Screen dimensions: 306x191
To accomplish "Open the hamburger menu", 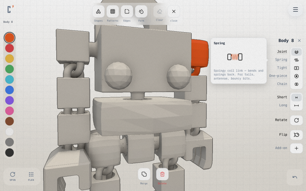I will pyautogui.click(x=295, y=9).
